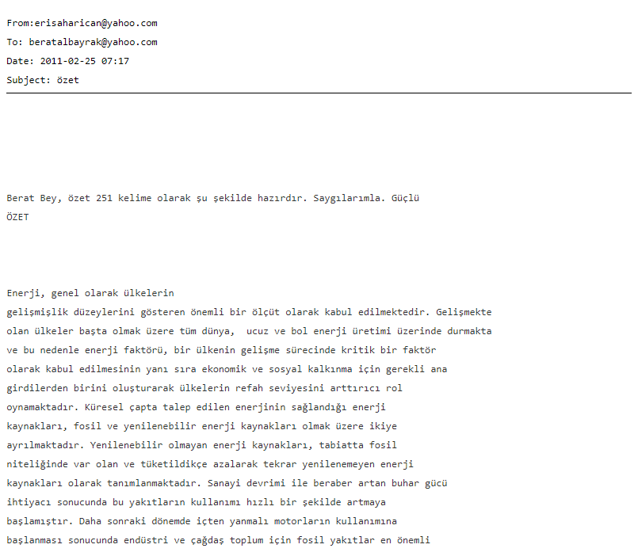The image size is (638, 552).
Task: Click the horizontal divider under the header
Action: coord(319,93)
